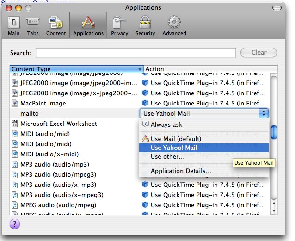Choose Always ask from the menu

[x=204, y=124]
